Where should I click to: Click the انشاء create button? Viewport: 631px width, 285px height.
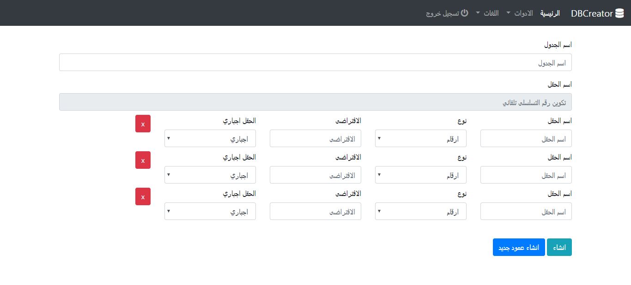[x=559, y=247]
